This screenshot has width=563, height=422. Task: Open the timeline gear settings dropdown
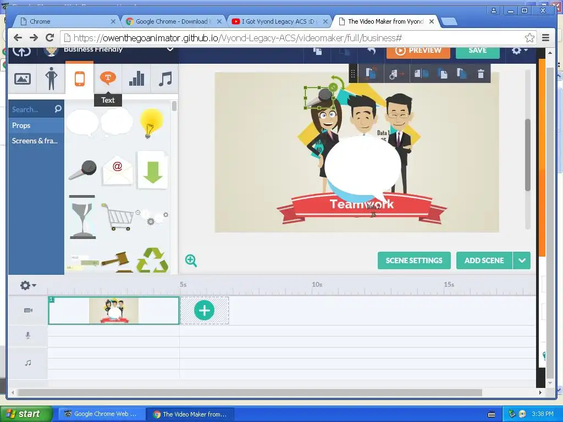pos(27,285)
